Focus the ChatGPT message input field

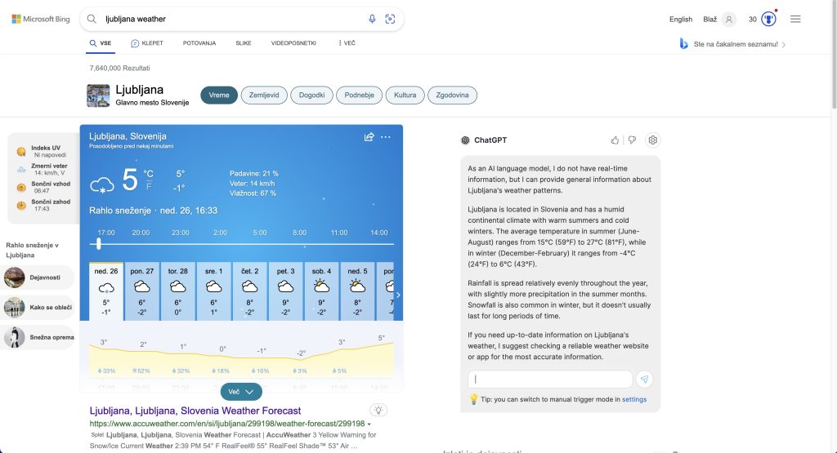pos(550,380)
